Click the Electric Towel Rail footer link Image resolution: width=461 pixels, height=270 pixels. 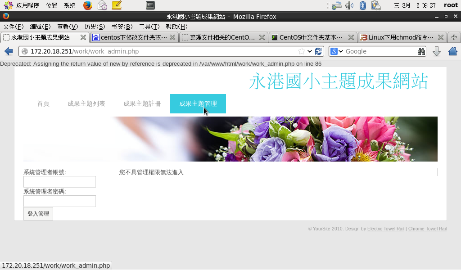pyautogui.click(x=385, y=229)
